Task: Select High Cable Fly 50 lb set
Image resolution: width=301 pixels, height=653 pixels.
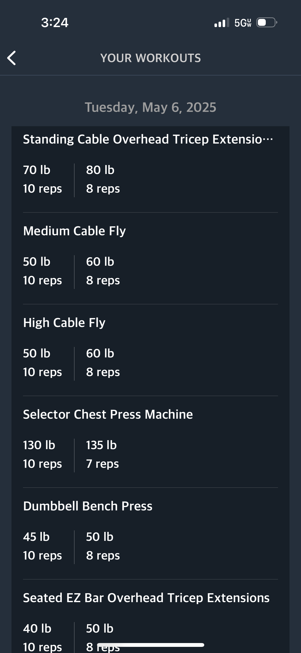Action: (42, 363)
